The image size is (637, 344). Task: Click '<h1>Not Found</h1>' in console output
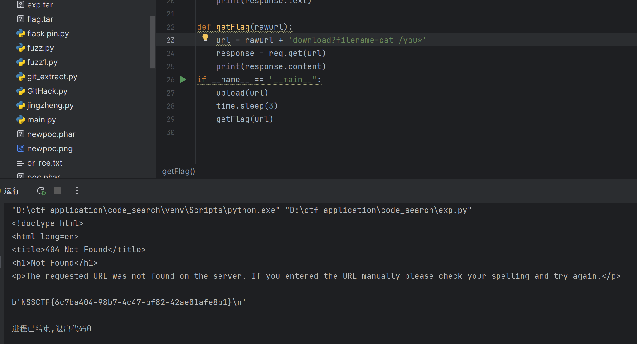55,263
